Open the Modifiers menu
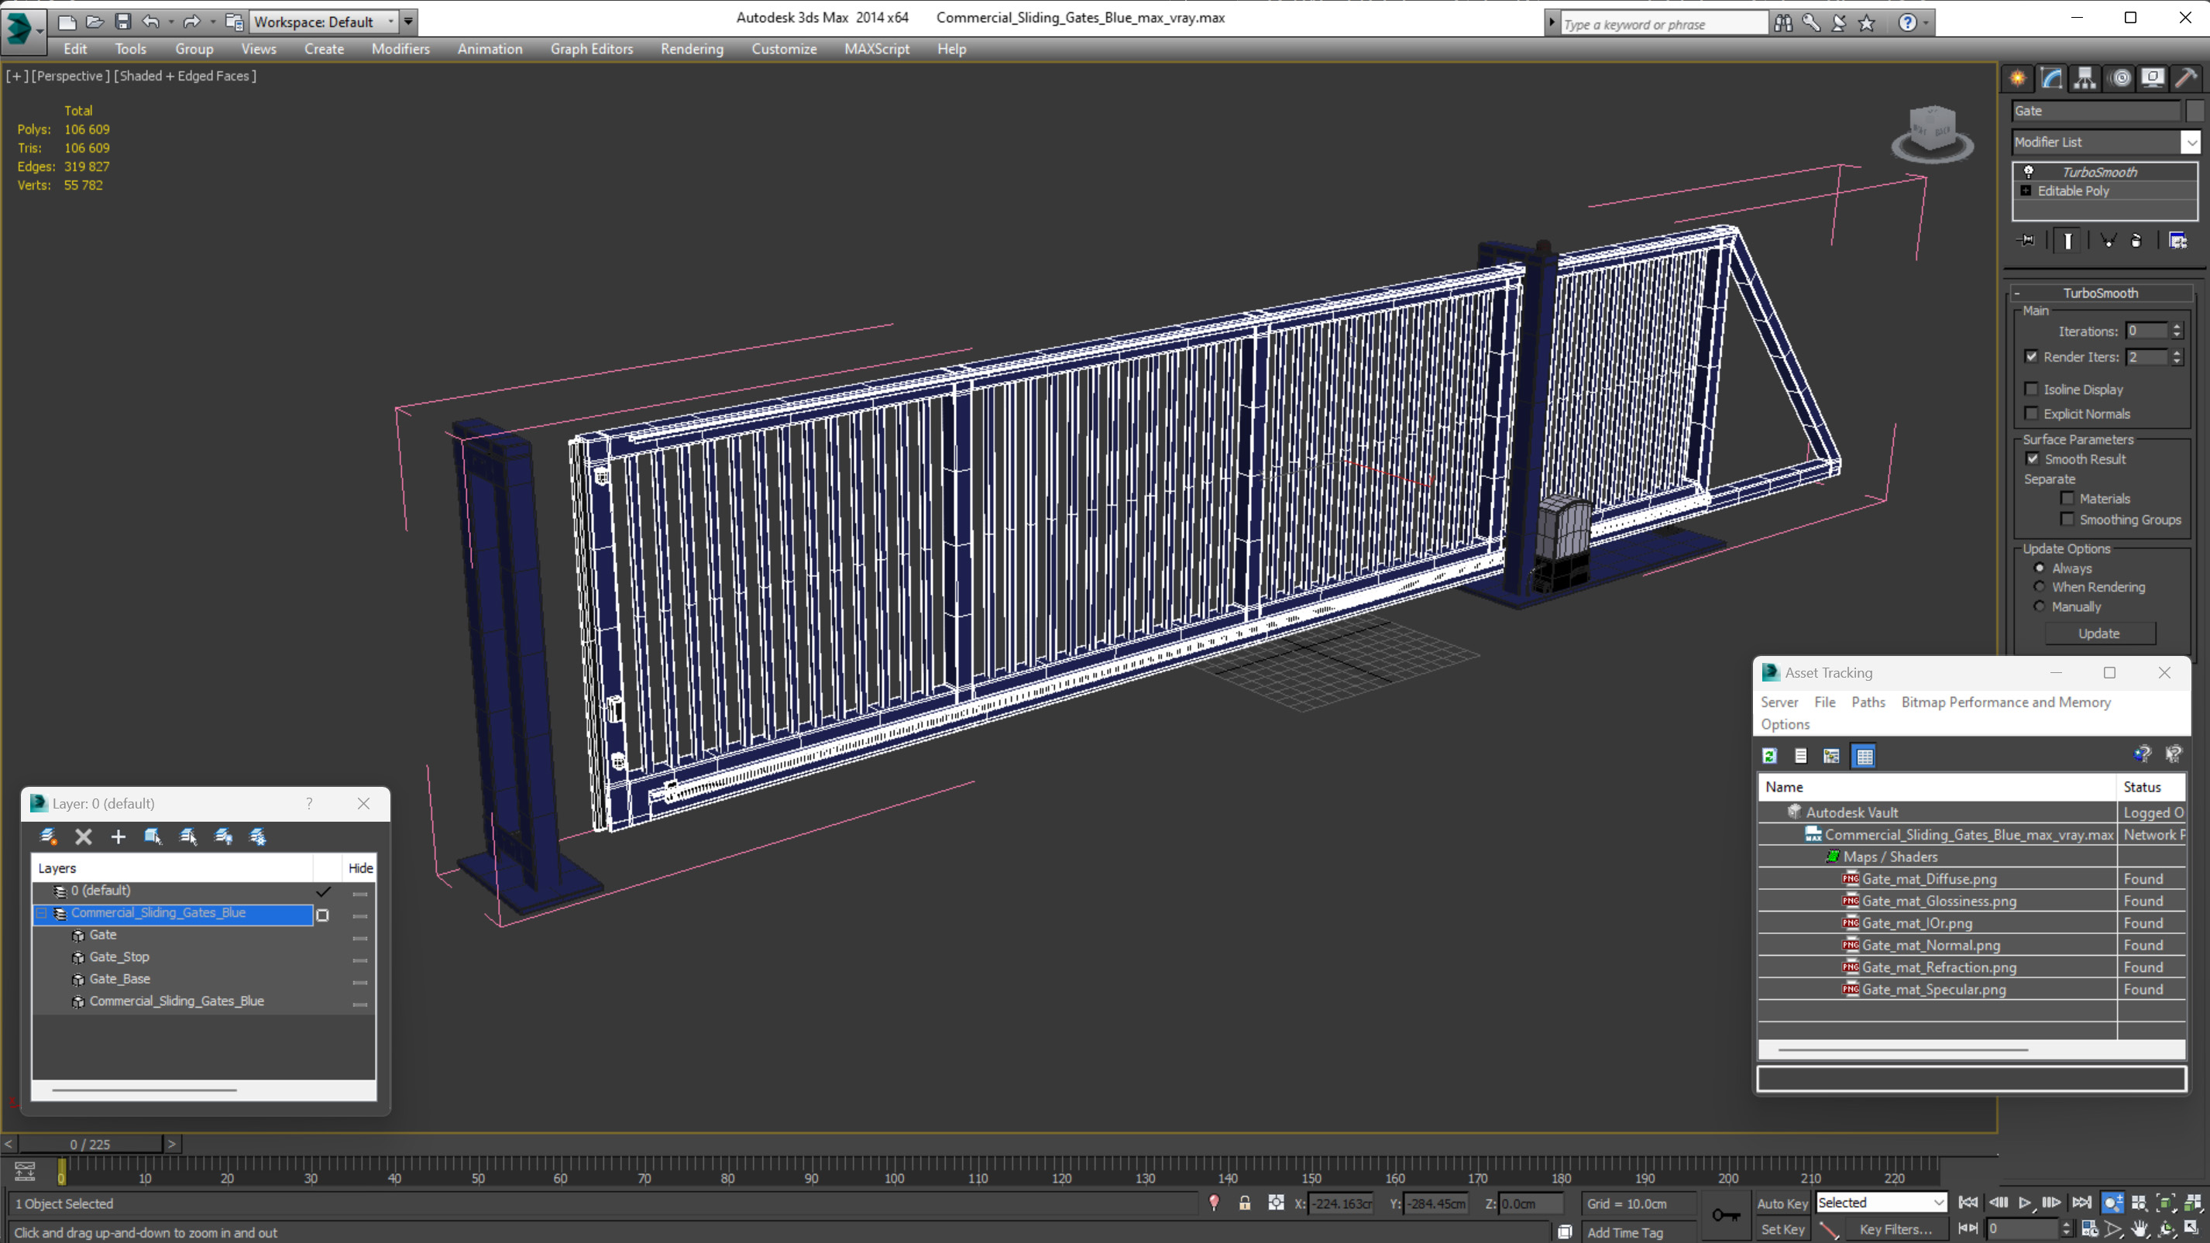 [x=400, y=49]
